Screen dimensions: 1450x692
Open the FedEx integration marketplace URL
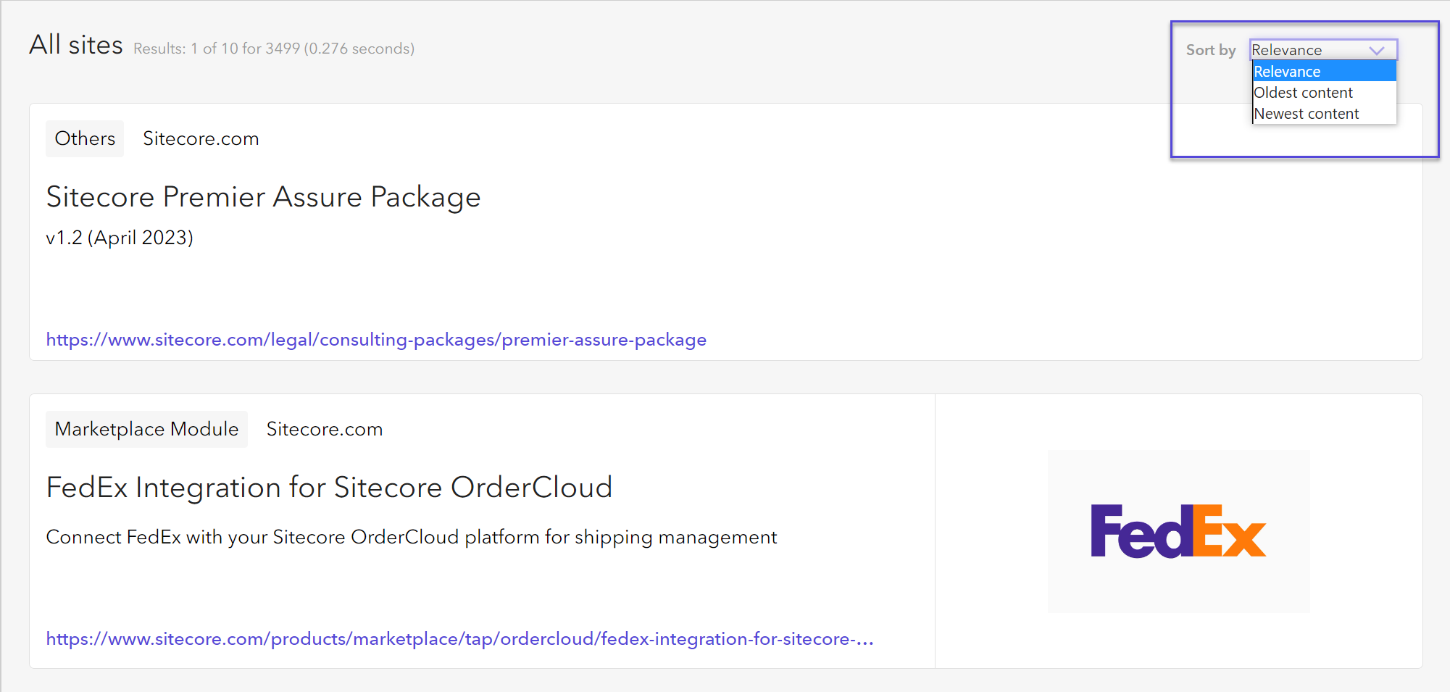(x=460, y=639)
